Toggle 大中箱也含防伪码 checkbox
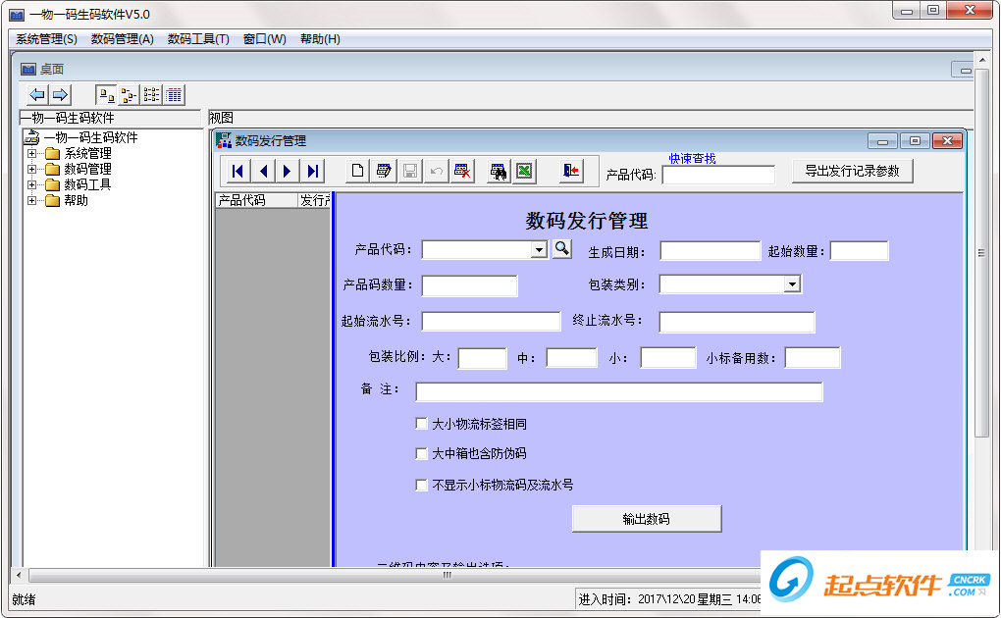This screenshot has width=1001, height=618. pos(421,453)
